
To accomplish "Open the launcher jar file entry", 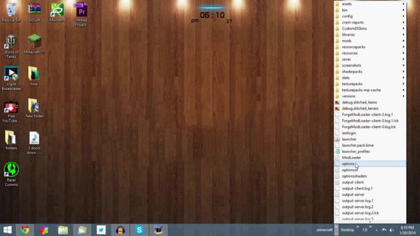I will (370, 139).
